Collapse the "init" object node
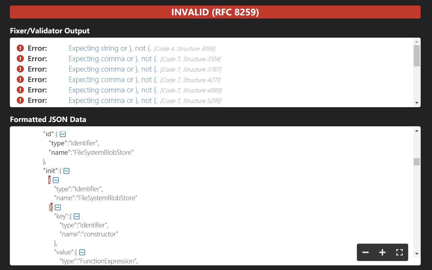Screen dimensions: 432x270 66,171
